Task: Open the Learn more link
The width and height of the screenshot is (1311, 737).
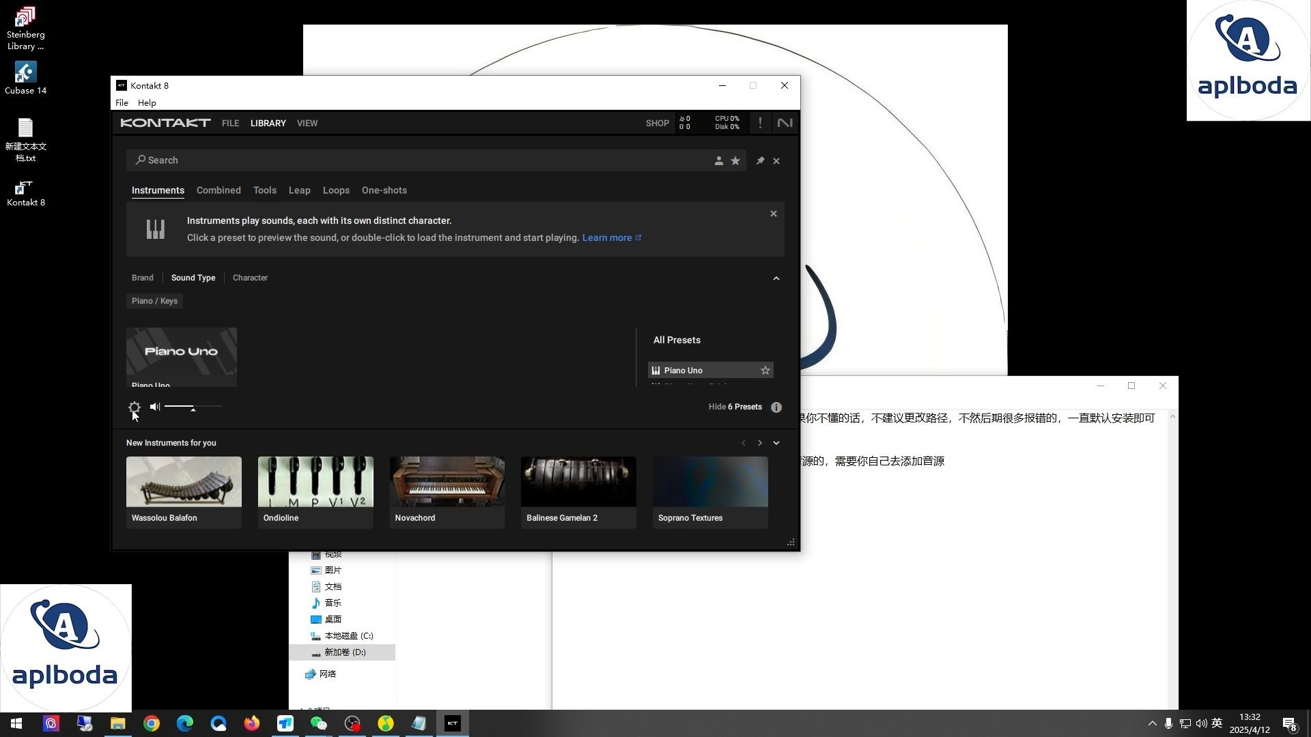Action: [612, 238]
